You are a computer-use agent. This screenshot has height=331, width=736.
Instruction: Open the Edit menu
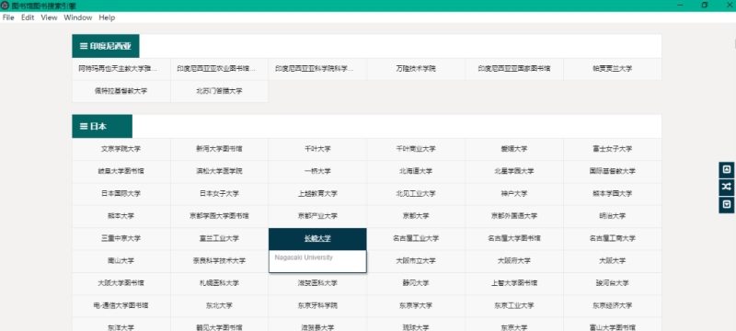[x=28, y=17]
